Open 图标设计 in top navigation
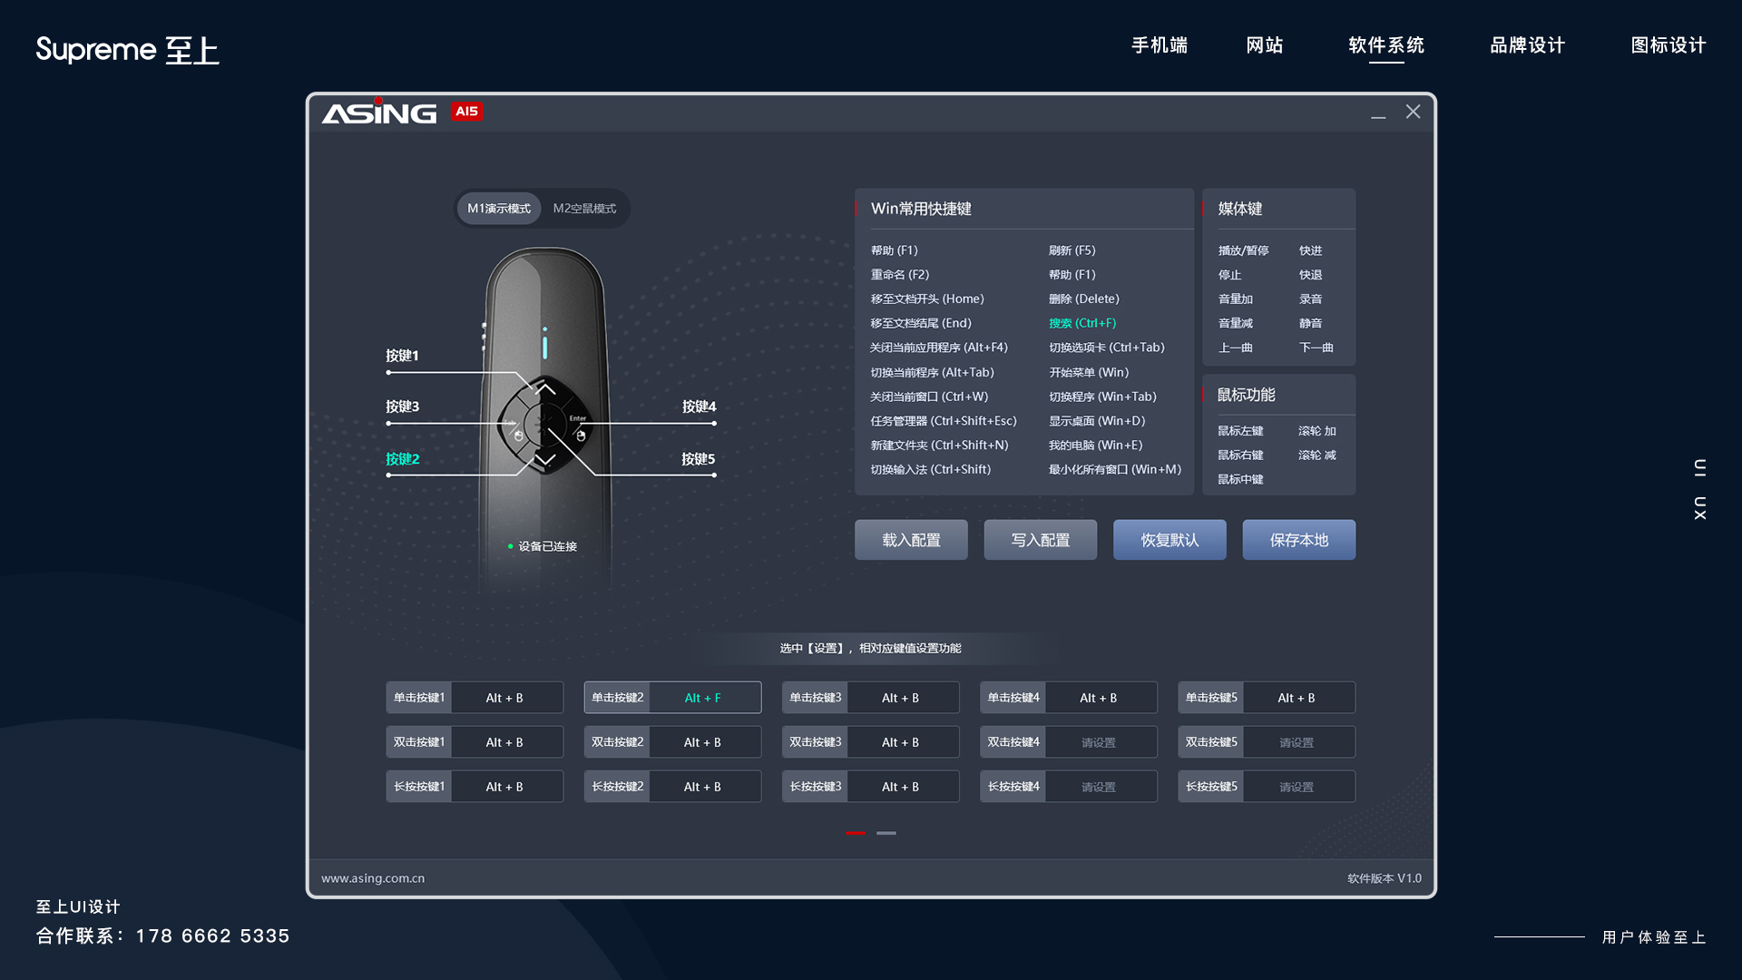The width and height of the screenshot is (1742, 980). [1669, 45]
